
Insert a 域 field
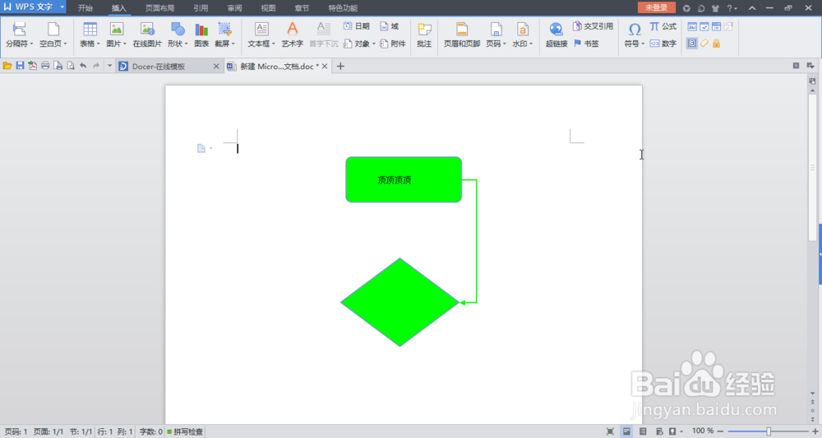pyautogui.click(x=389, y=26)
